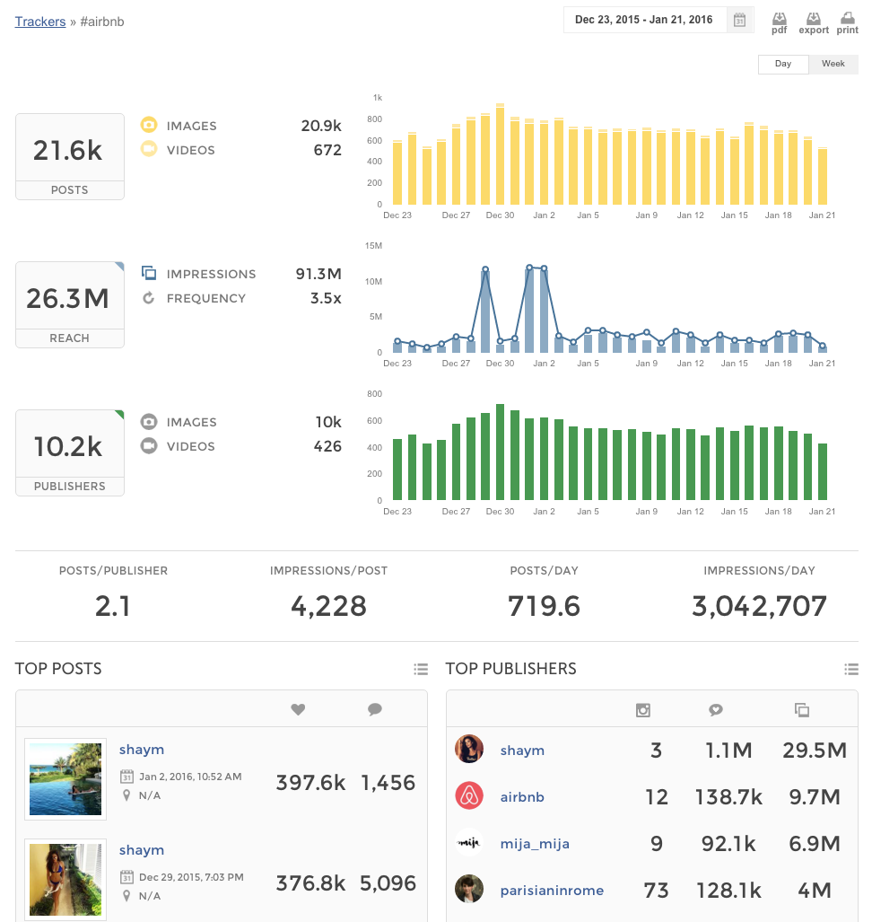Open mija_mija publisher profile link
This screenshot has width=872, height=922.
coord(535,844)
